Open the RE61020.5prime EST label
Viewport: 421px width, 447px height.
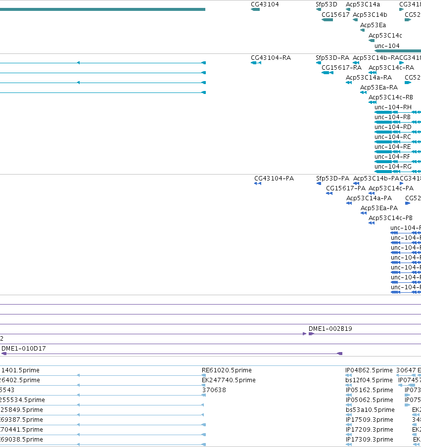point(227,370)
